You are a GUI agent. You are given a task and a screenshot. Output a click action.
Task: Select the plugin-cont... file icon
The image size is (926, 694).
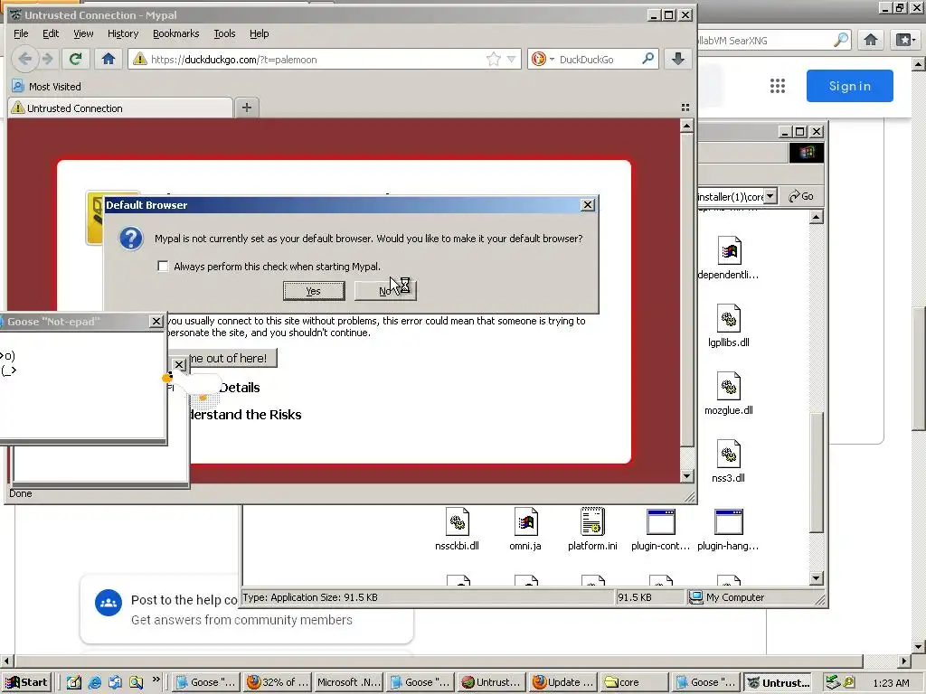660,530
